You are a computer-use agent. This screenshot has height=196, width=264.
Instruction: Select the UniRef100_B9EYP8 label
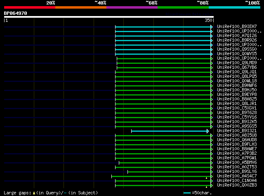coord(237,94)
